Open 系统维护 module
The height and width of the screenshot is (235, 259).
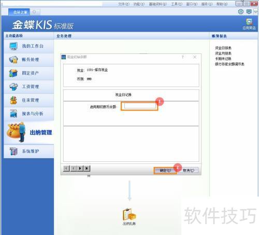point(29,151)
